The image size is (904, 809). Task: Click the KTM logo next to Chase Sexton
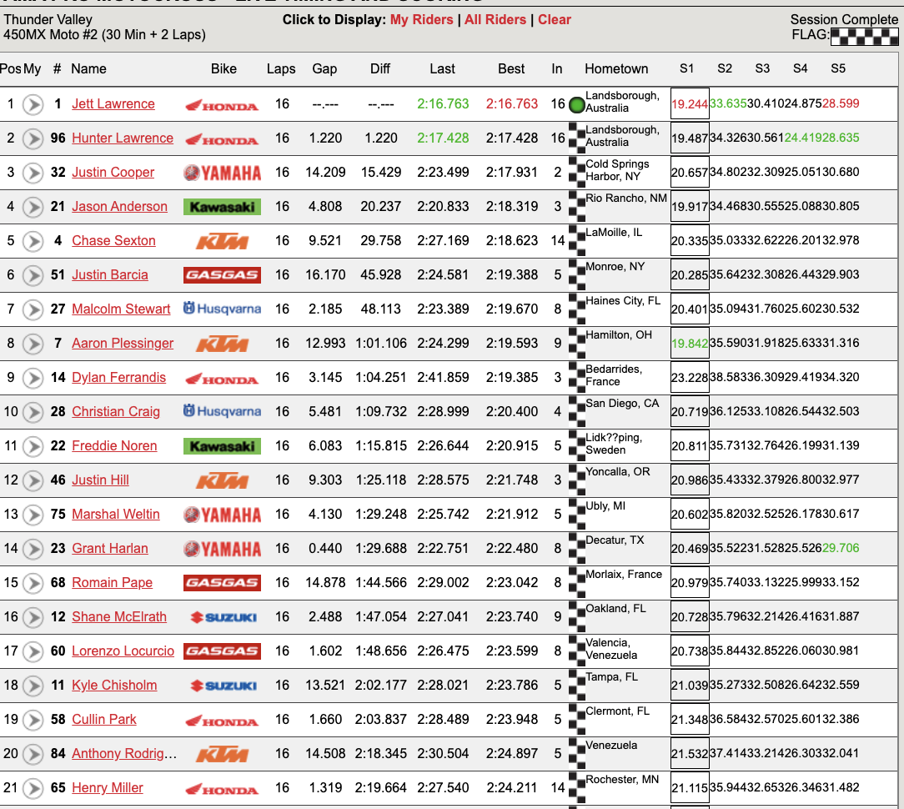coord(222,240)
